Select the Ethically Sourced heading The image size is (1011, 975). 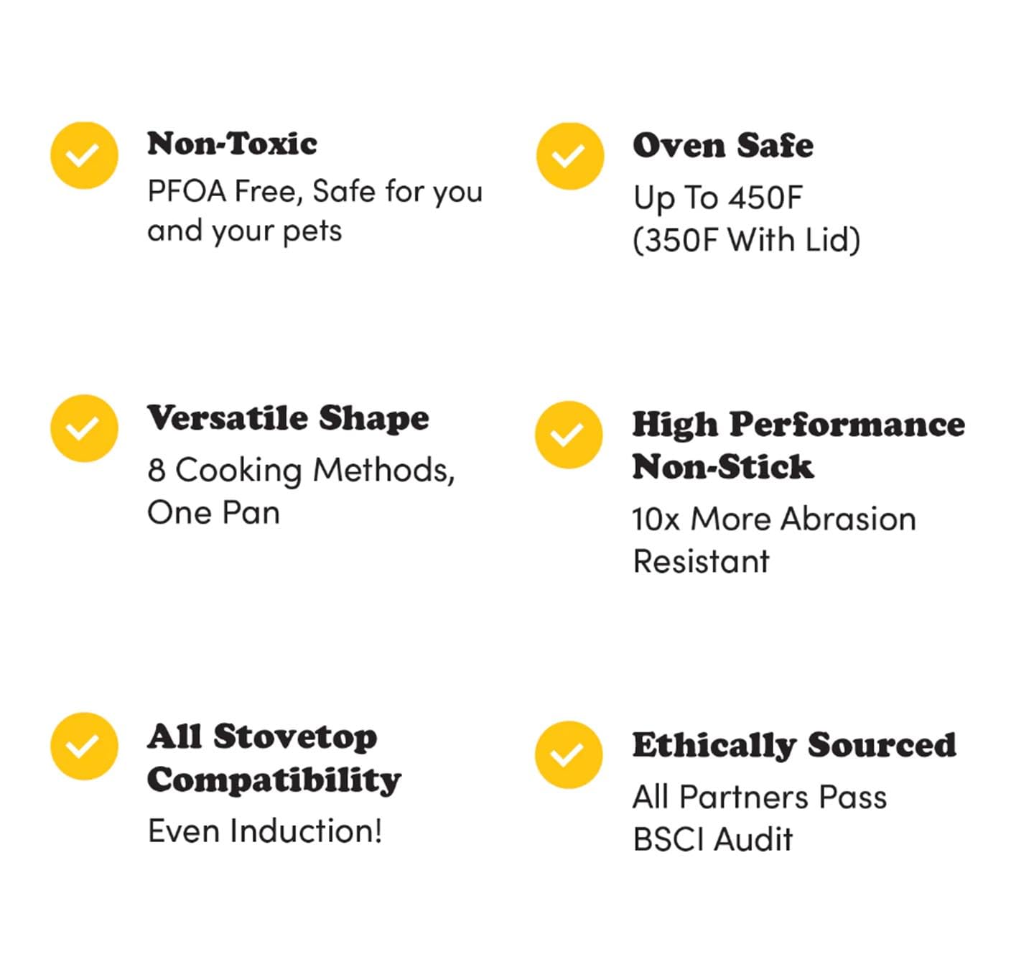point(794,745)
